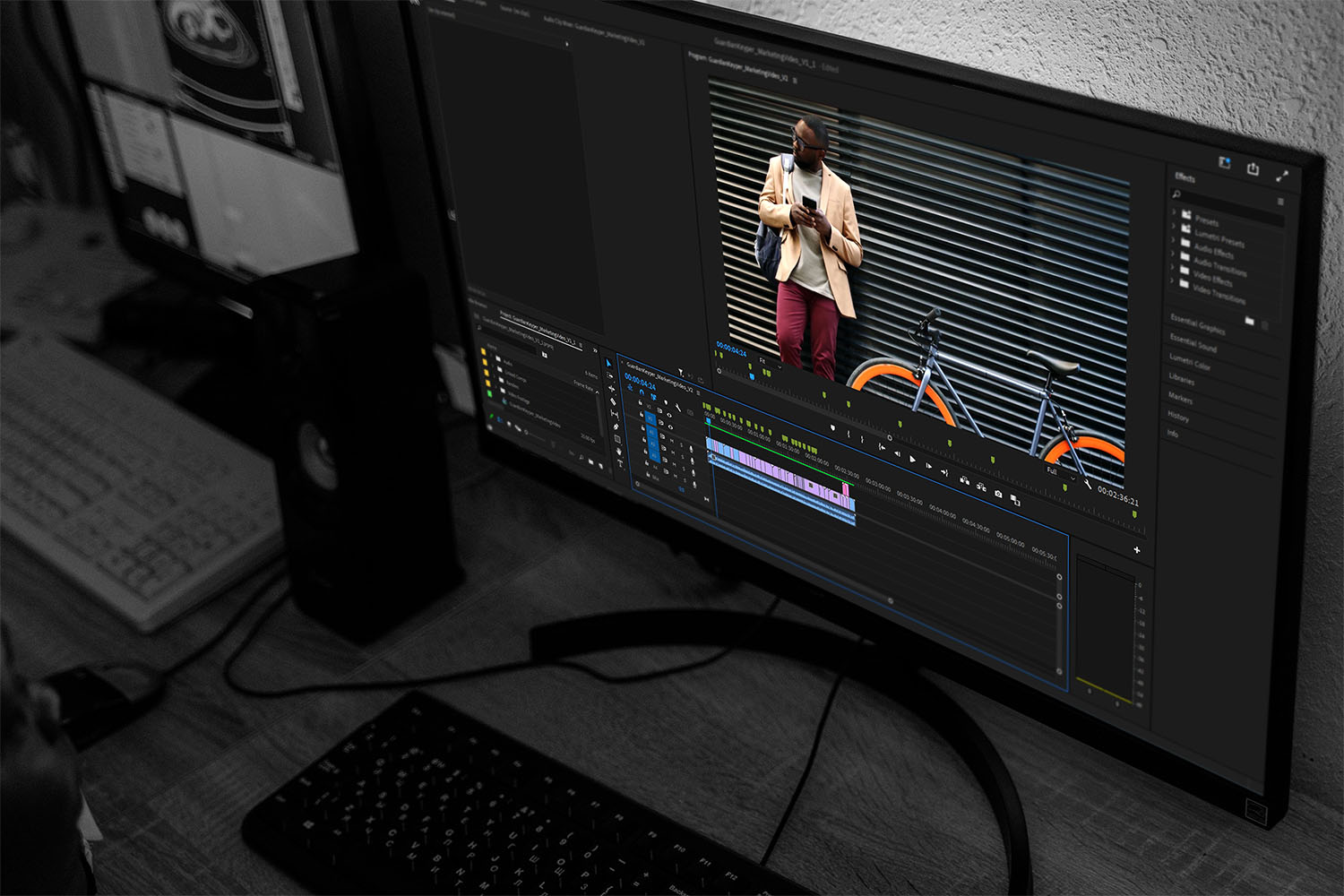Step forward one frame in Program monitor
Image resolution: width=1344 pixels, height=896 pixels.
coord(929,465)
